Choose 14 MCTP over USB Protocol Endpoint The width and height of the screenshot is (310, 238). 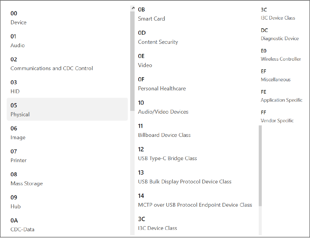196,200
